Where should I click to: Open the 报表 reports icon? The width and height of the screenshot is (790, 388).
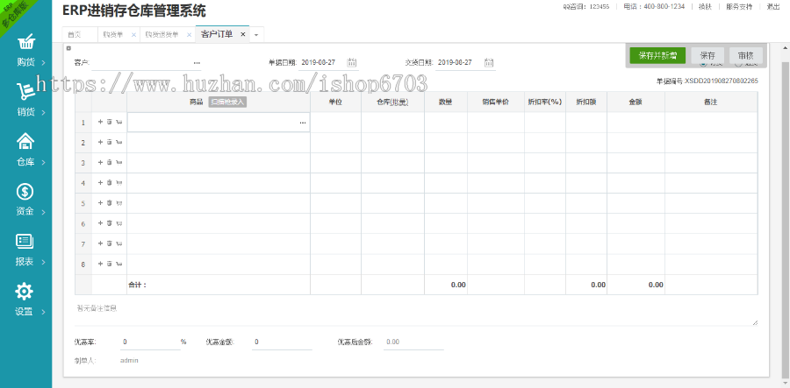(25, 242)
